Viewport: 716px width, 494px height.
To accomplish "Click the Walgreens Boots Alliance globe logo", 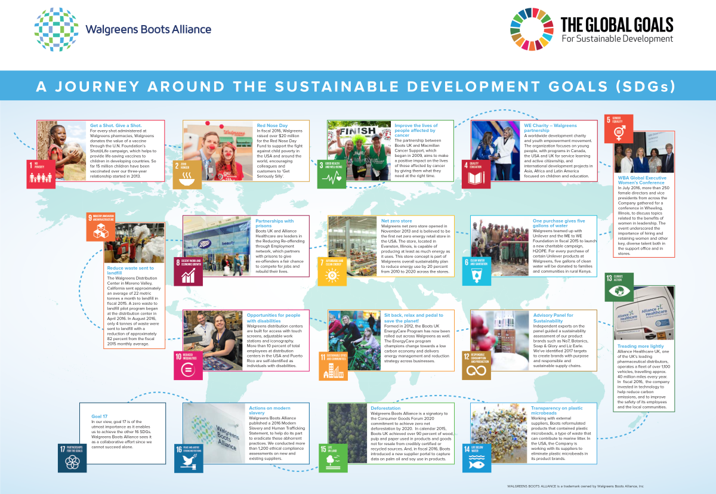I will (55, 30).
